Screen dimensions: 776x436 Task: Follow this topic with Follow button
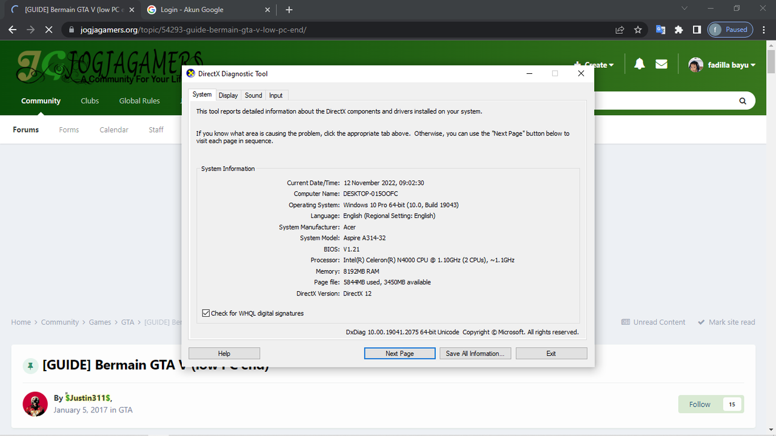coord(700,405)
